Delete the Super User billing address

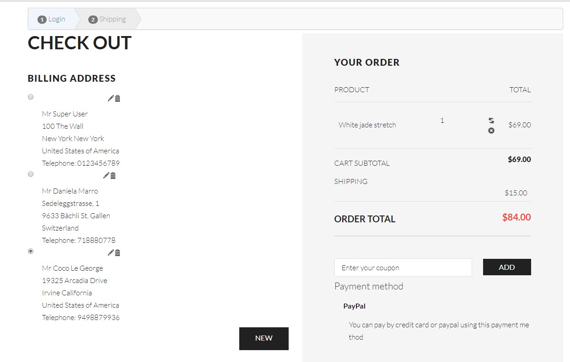[x=118, y=98]
